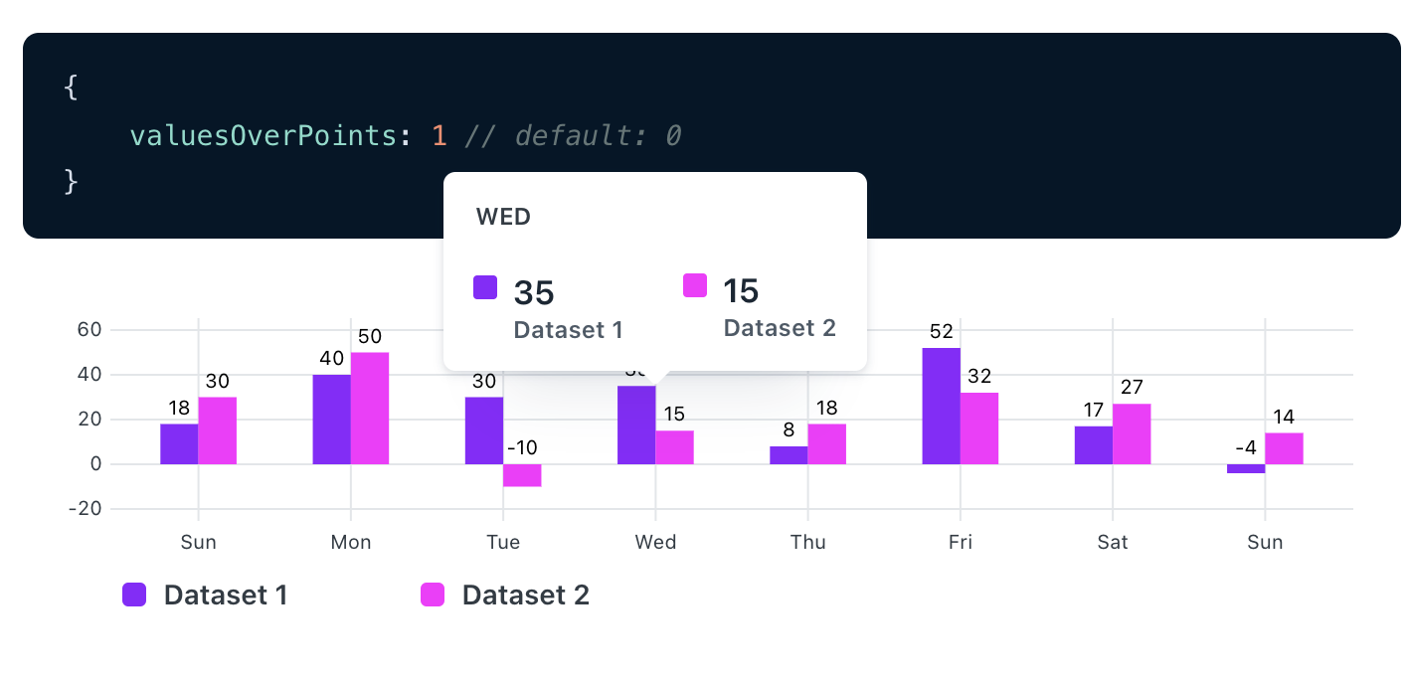Click the Dataset 1 legend label
Screen dimensions: 1408x682
(x=225, y=595)
